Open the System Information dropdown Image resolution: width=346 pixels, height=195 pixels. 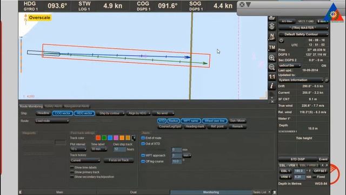click(x=301, y=80)
